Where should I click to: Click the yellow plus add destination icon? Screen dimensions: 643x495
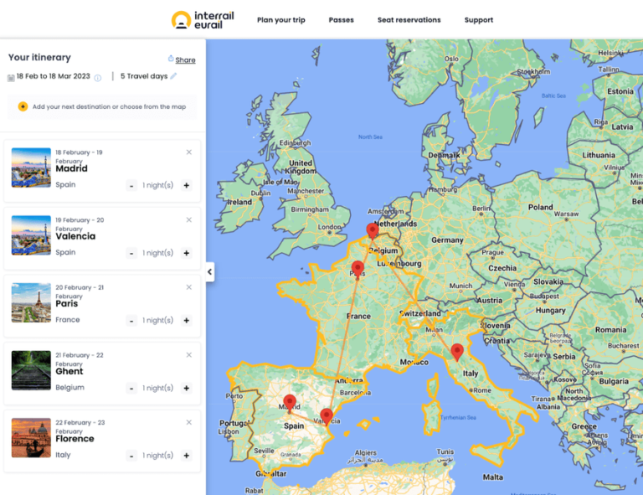[x=23, y=106]
